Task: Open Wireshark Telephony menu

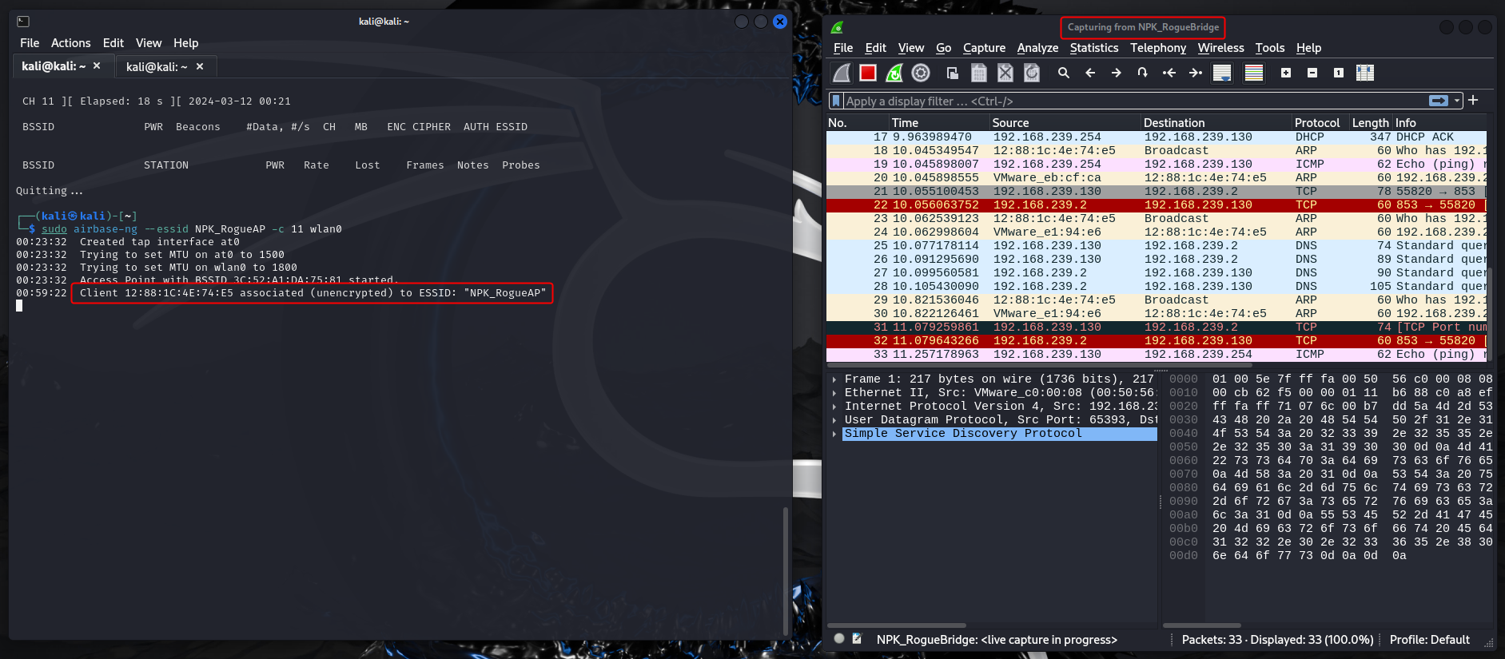Action: tap(1158, 48)
